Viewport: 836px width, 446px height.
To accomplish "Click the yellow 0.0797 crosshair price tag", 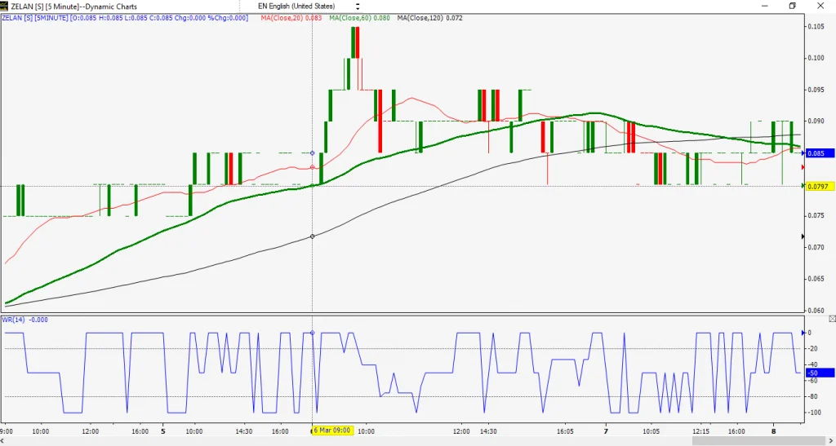I will 820,186.
